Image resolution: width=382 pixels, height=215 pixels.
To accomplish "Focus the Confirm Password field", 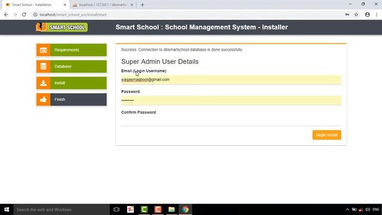I will pos(231,121).
